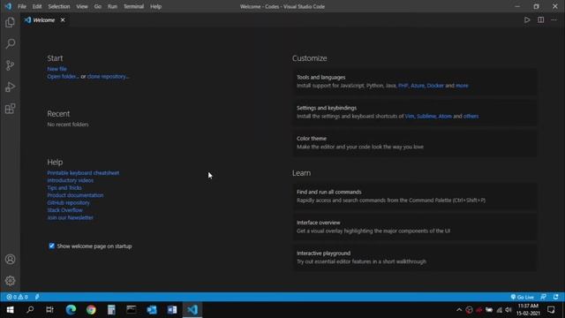Open the Manage gear menu
The width and height of the screenshot is (565, 318).
(x=10, y=281)
